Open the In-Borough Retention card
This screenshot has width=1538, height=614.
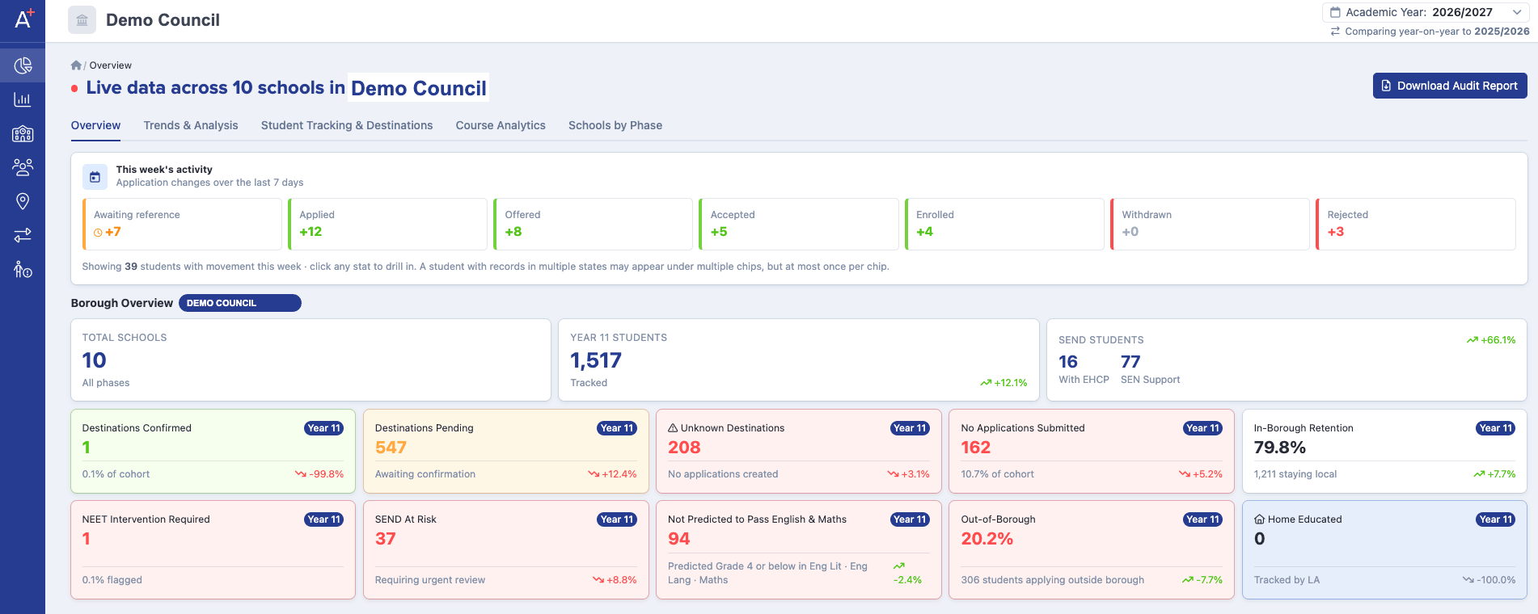(1384, 451)
